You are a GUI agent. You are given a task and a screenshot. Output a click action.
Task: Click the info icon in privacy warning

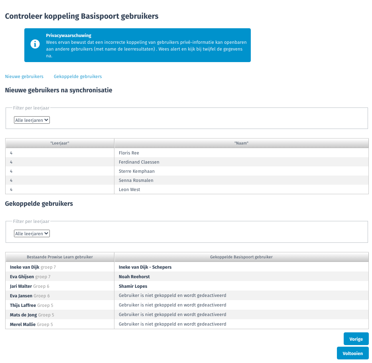coord(35,44)
